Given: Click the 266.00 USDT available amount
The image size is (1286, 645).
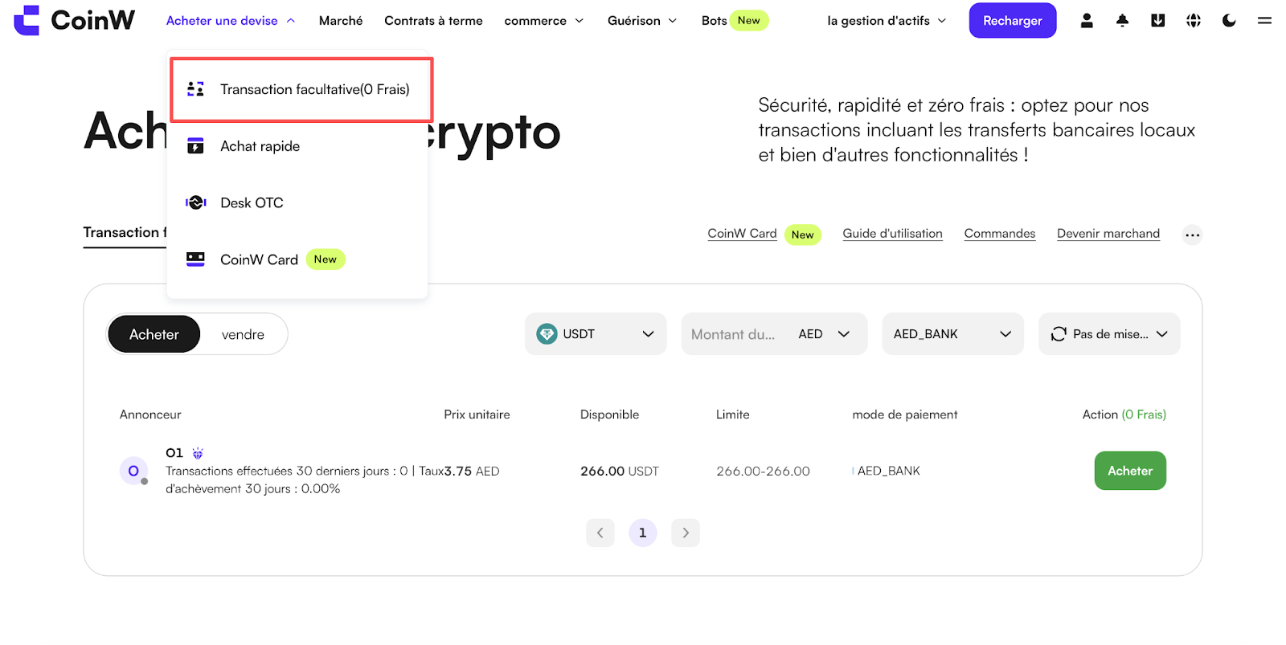Looking at the screenshot, I should [620, 472].
